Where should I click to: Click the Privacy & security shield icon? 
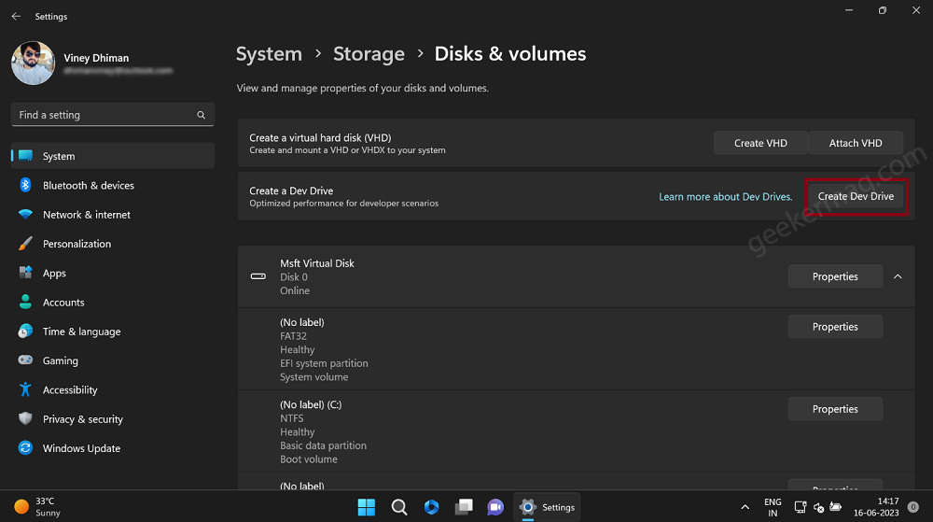point(25,418)
